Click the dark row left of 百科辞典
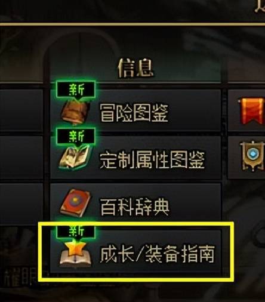 (21, 204)
